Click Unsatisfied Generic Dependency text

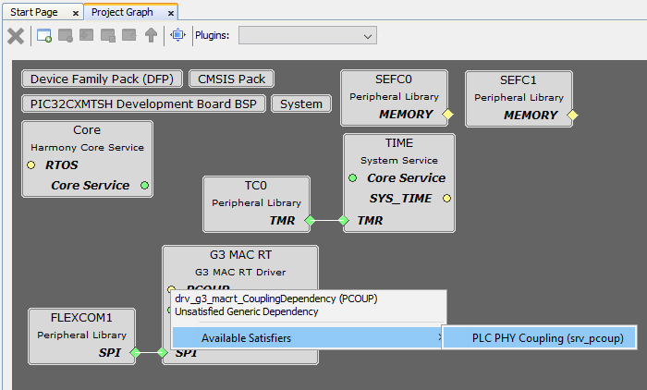click(x=247, y=311)
